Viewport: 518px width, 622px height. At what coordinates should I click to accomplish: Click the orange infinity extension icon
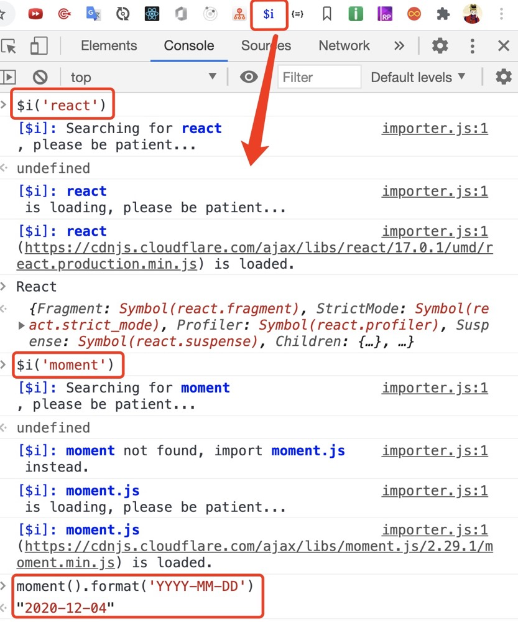click(x=414, y=14)
